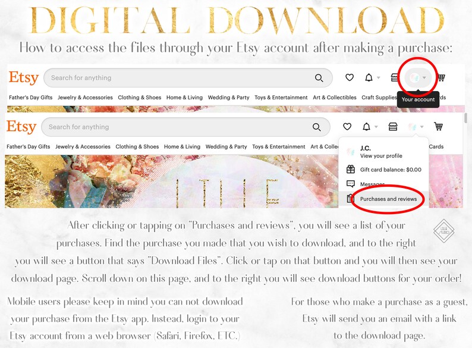The width and height of the screenshot is (472, 348).
Task: Open Father's Day Gifts in upper nav
Action: (31, 98)
